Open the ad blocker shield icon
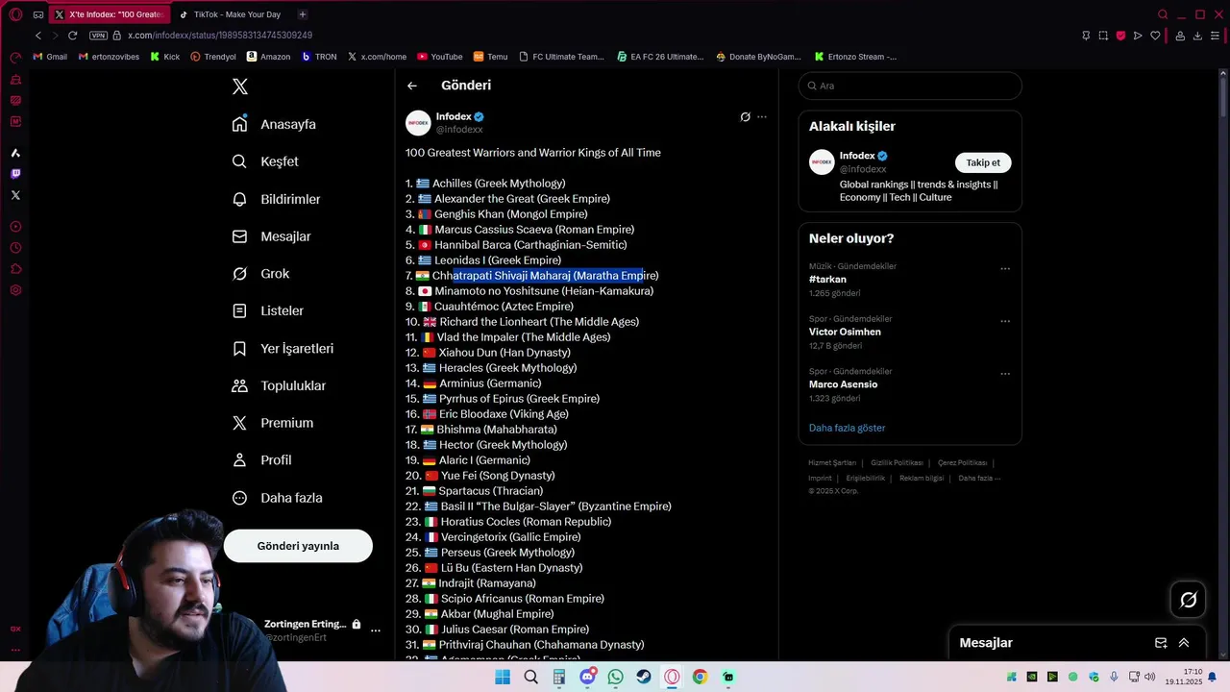Screen dimensions: 1230x692 tap(1120, 36)
